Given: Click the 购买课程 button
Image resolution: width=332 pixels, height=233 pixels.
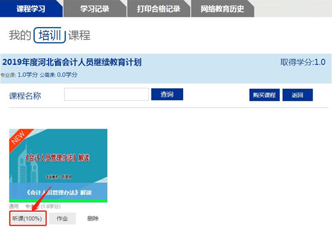Looking at the screenshot, I should point(265,95).
